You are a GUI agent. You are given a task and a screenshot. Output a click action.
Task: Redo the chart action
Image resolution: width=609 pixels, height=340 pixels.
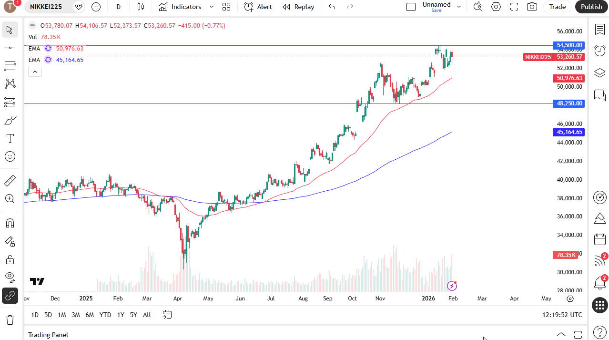(350, 7)
